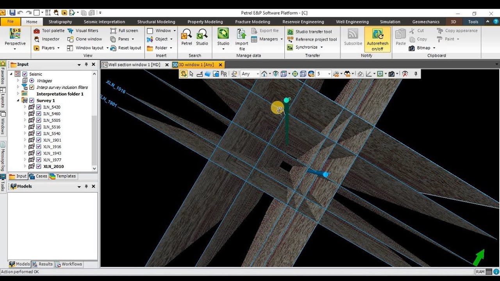500x281 pixels.
Task: Open the Reference project tool
Action: click(x=312, y=39)
